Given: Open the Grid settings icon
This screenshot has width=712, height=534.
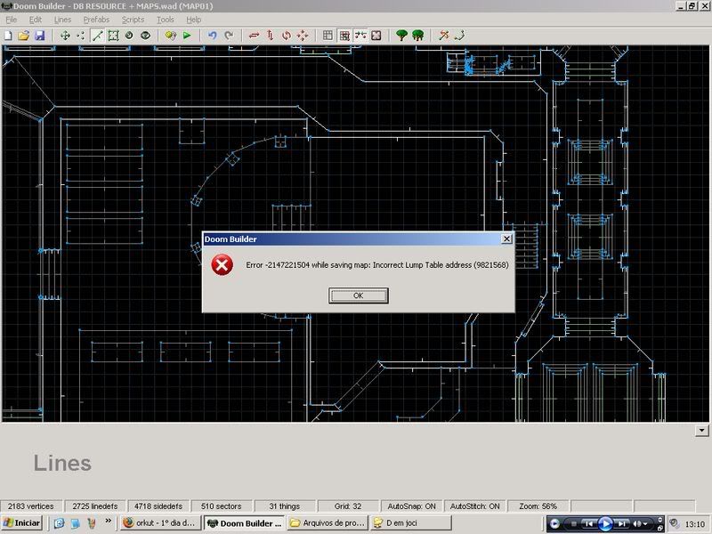Looking at the screenshot, I should coord(328,36).
